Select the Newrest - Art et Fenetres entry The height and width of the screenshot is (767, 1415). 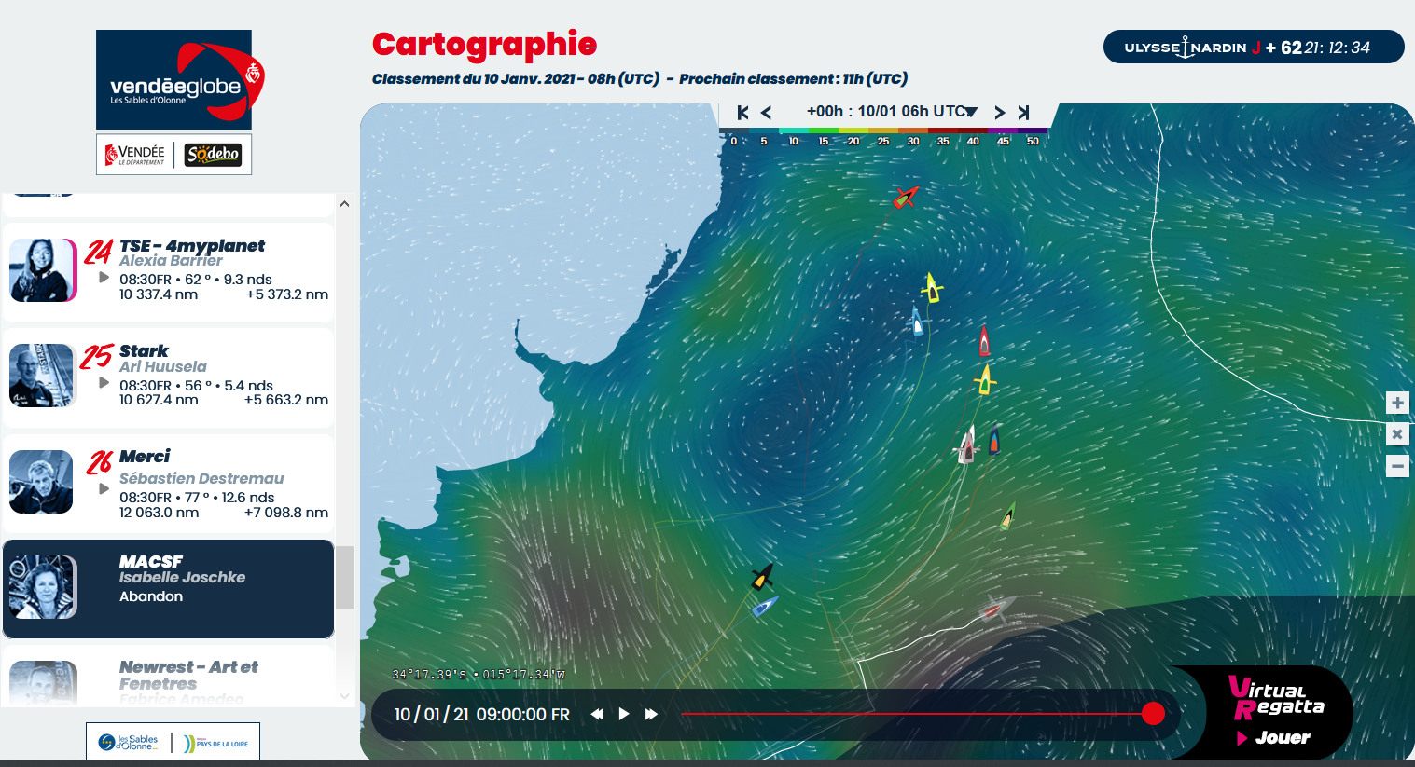tap(169, 676)
